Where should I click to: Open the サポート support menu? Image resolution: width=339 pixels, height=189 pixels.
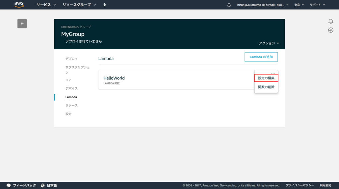(x=317, y=5)
